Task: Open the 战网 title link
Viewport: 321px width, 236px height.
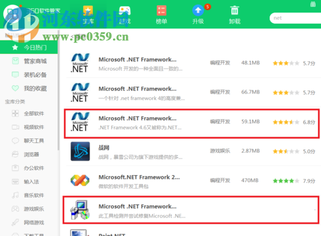Action: point(104,147)
